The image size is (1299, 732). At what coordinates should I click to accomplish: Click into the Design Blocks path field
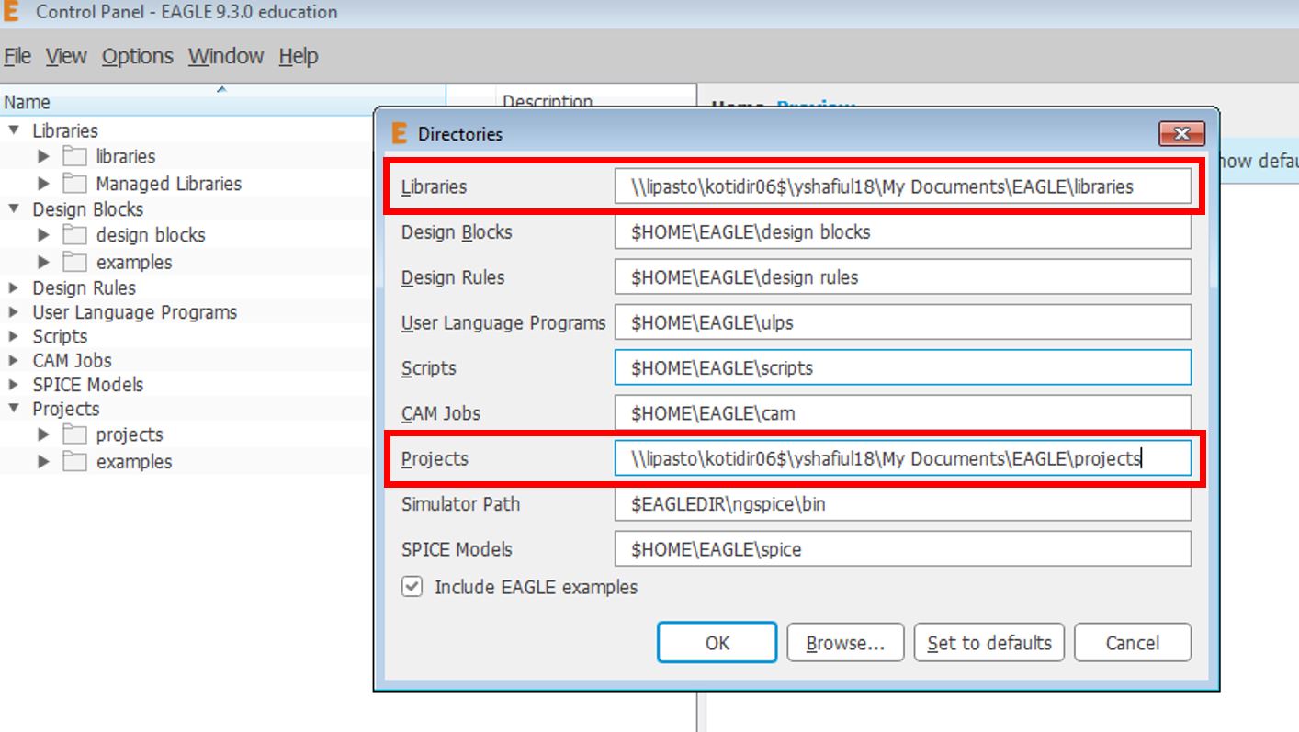click(903, 231)
